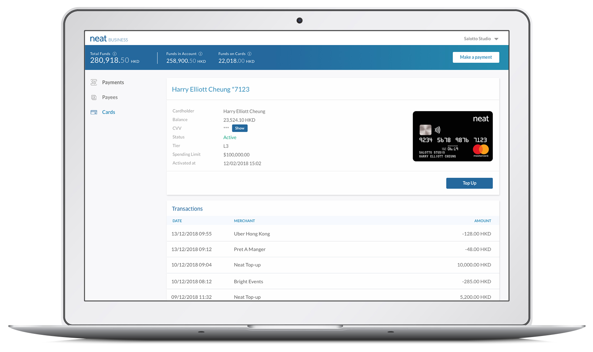This screenshot has width=593, height=352.
Task: Click the L3 tier value
Action: tap(226, 146)
